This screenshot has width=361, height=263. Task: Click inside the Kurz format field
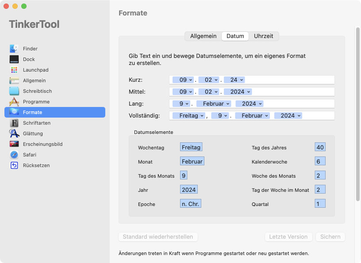252,80
